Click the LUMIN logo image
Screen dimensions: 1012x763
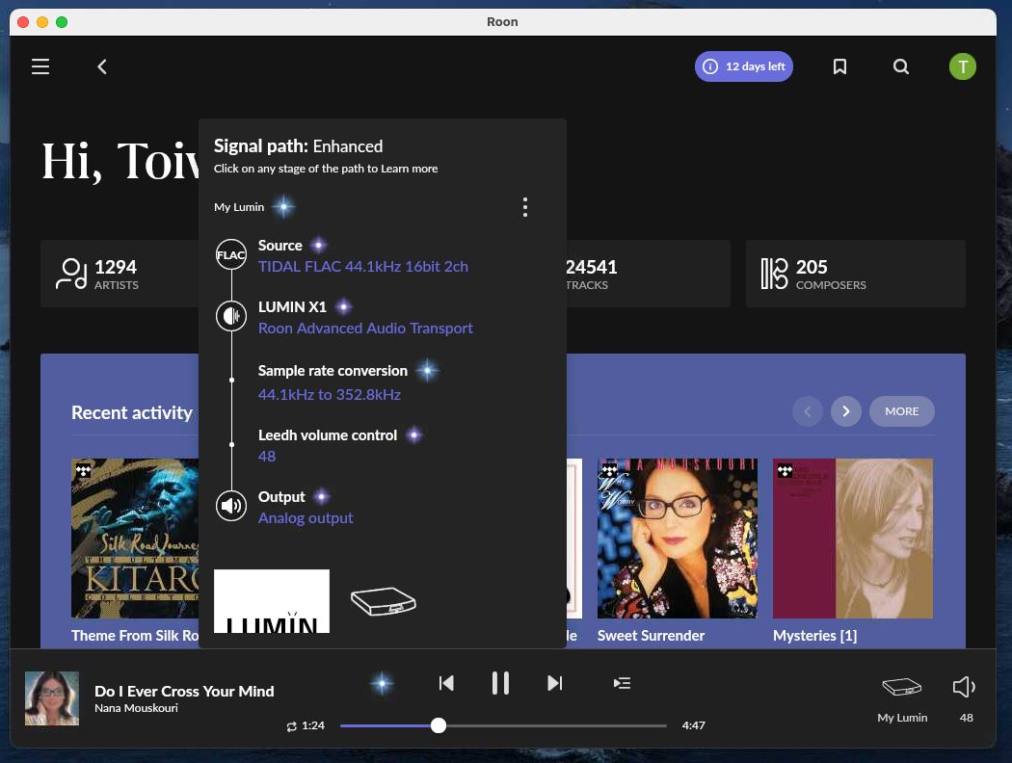(272, 601)
